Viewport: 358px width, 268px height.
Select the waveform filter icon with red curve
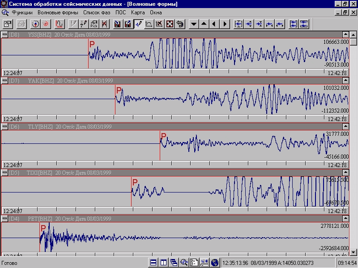point(59,24)
